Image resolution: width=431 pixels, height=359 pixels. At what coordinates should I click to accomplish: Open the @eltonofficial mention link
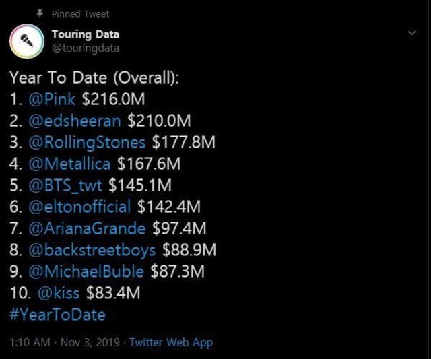click(x=81, y=207)
